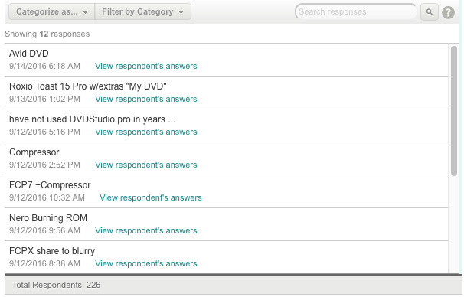Click the 9/12/2016 10:32 AM timestamp
The width and height of the screenshot is (464, 297).
pos(47,197)
